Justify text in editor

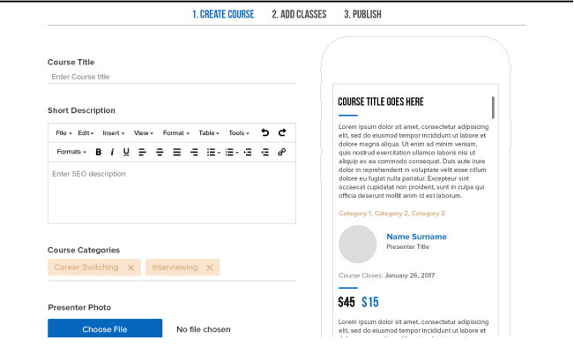[x=177, y=152]
